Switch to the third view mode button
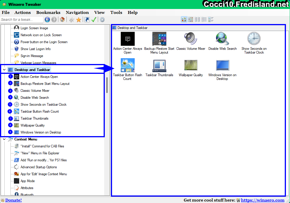This screenshot has height=203, width=290. pyautogui.click(x=197, y=19)
